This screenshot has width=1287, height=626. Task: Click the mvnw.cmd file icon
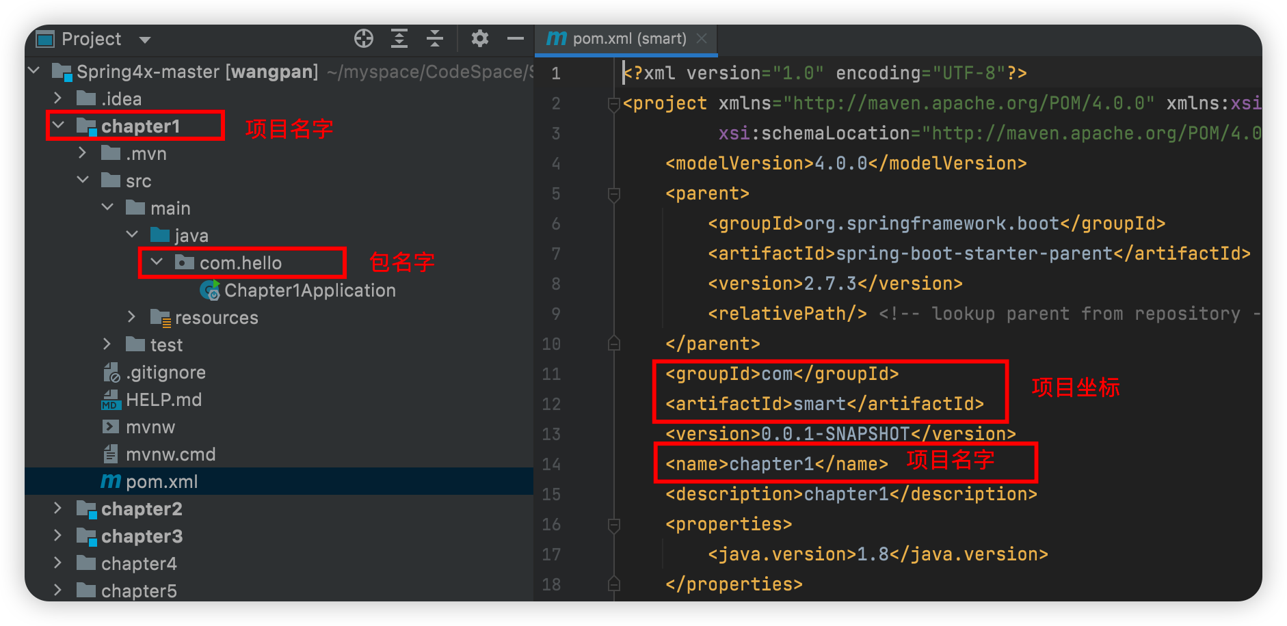(110, 454)
